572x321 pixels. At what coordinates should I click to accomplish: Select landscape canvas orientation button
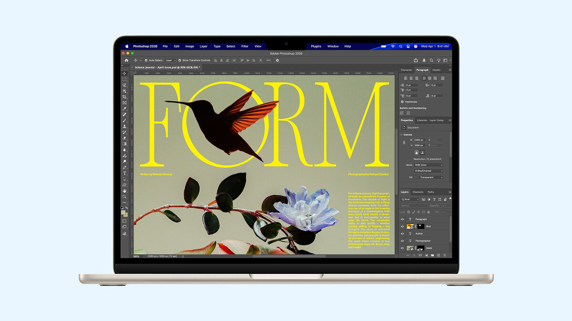click(x=422, y=152)
